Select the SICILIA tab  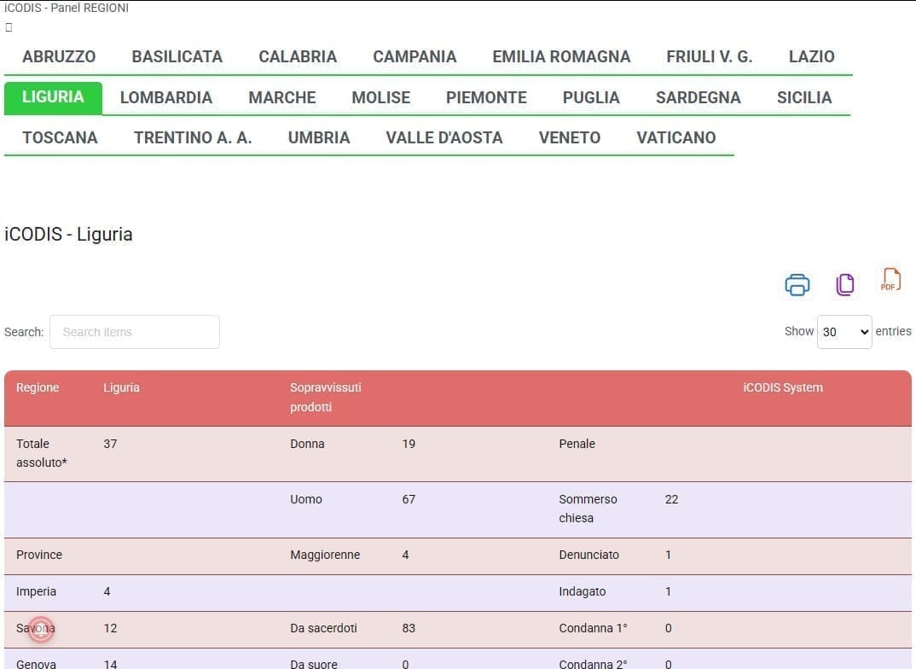803,97
